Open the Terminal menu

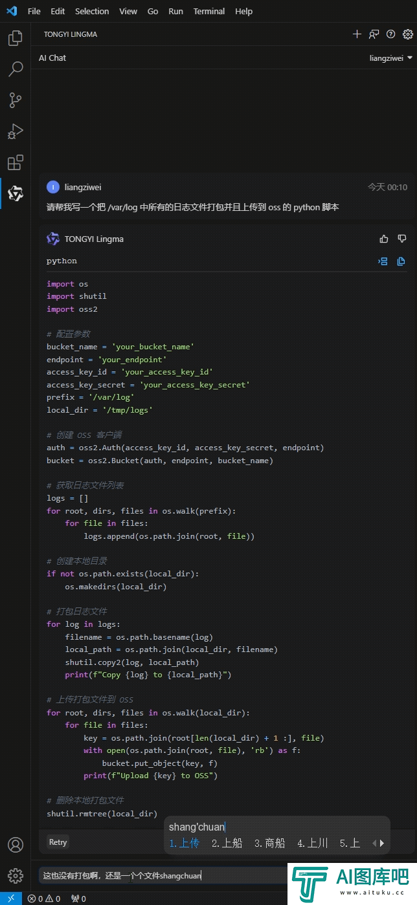(209, 11)
